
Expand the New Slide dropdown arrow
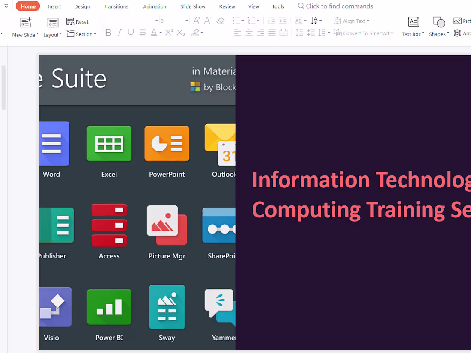[38, 34]
